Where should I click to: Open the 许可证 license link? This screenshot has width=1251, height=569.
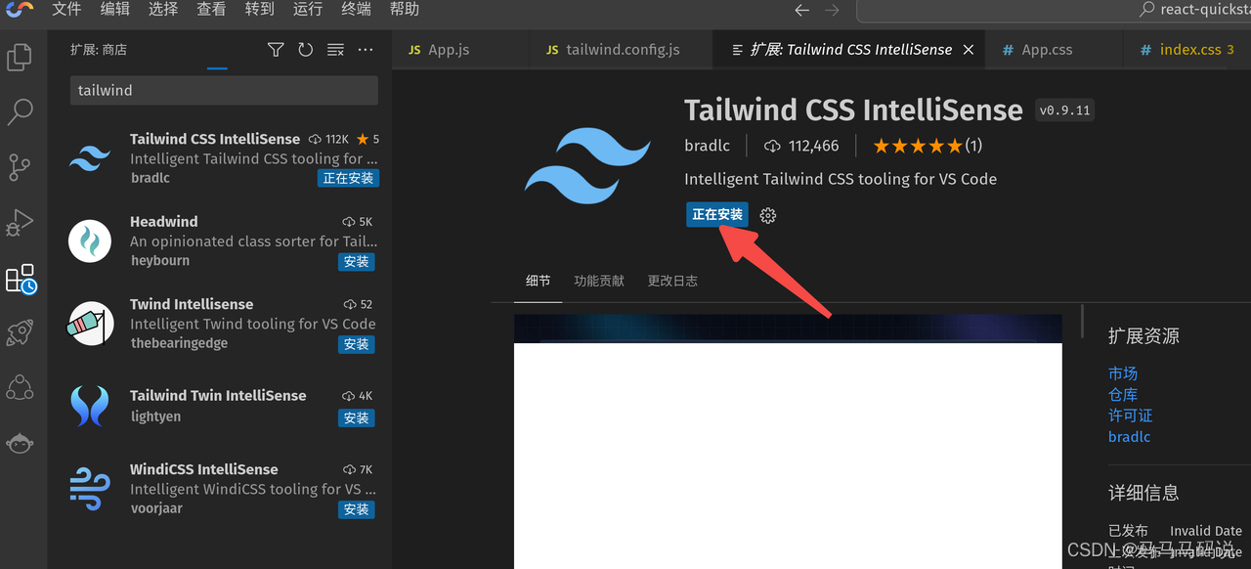[1131, 416]
